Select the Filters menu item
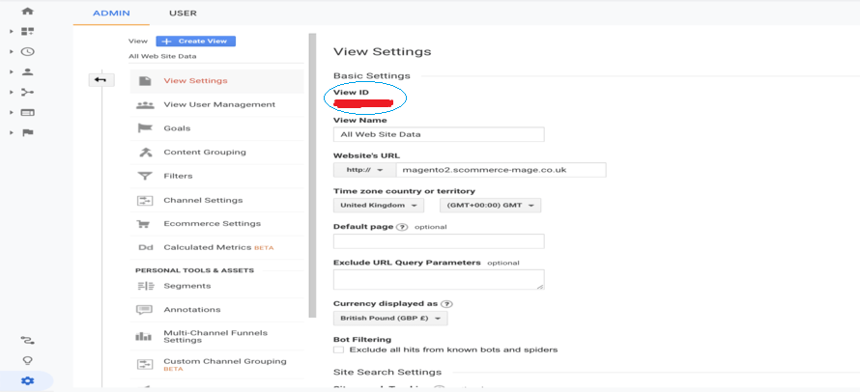860x392 pixels. [x=216, y=176]
